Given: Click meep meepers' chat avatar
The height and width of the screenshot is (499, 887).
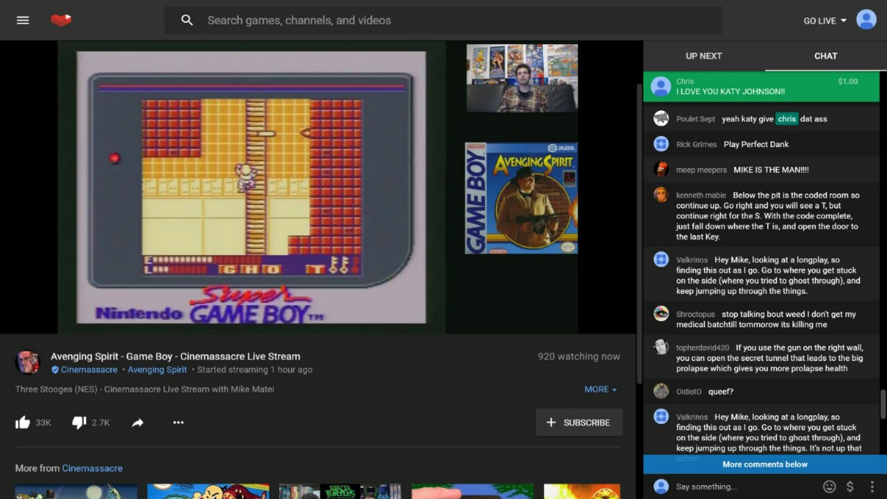Looking at the screenshot, I should tap(661, 169).
